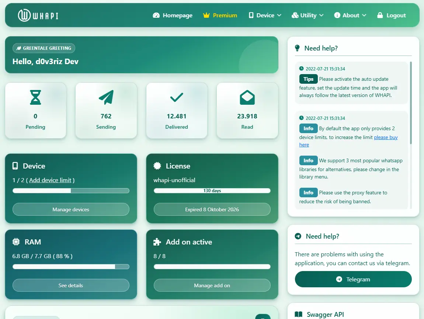This screenshot has width=424, height=319.
Task: Click the phone icon in Device card
Action: tap(15, 166)
